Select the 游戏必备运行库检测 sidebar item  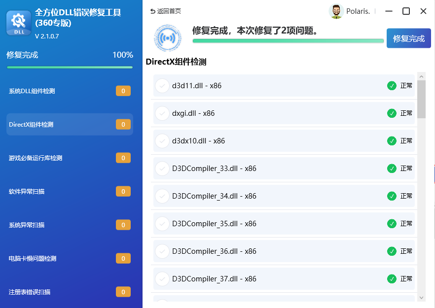36,158
